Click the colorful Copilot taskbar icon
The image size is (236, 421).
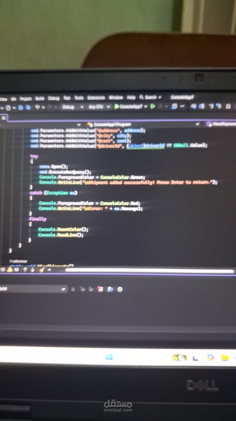click(210, 358)
